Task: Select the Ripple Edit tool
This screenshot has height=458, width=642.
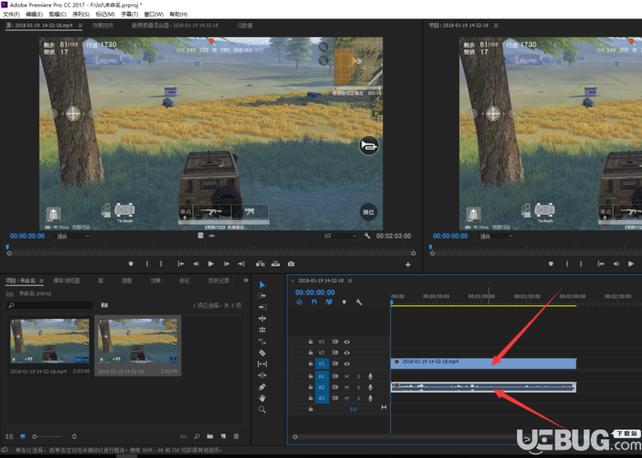Action: click(262, 319)
